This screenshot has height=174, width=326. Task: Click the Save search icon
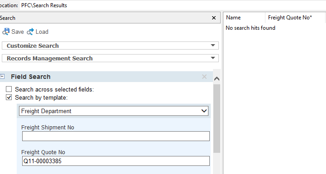tap(6, 32)
